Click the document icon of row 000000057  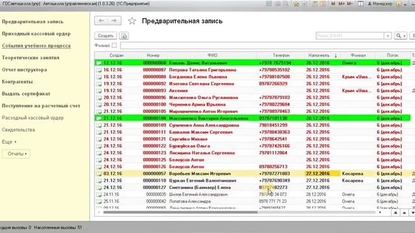[99, 174]
